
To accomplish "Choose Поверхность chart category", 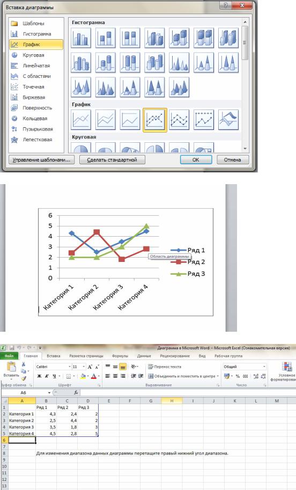I will tap(37, 108).
